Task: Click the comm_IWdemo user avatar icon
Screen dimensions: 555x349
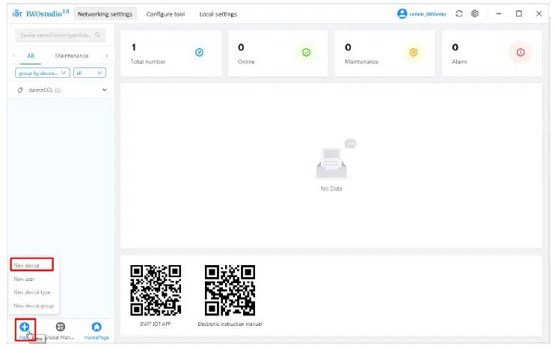Action: point(402,13)
